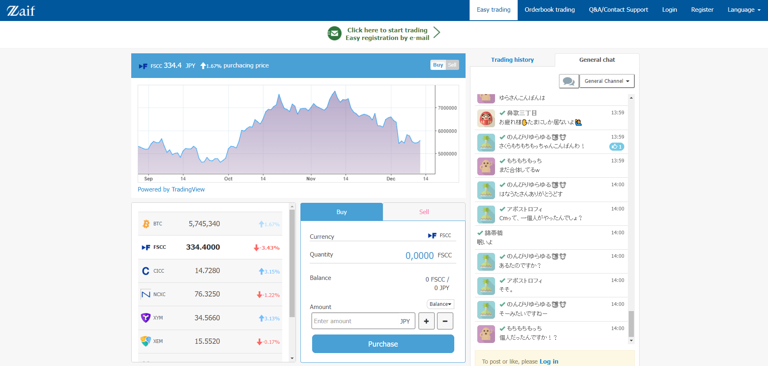This screenshot has height=366, width=768.
Task: Click the coin list scrollbar thumb
Action: point(292,263)
